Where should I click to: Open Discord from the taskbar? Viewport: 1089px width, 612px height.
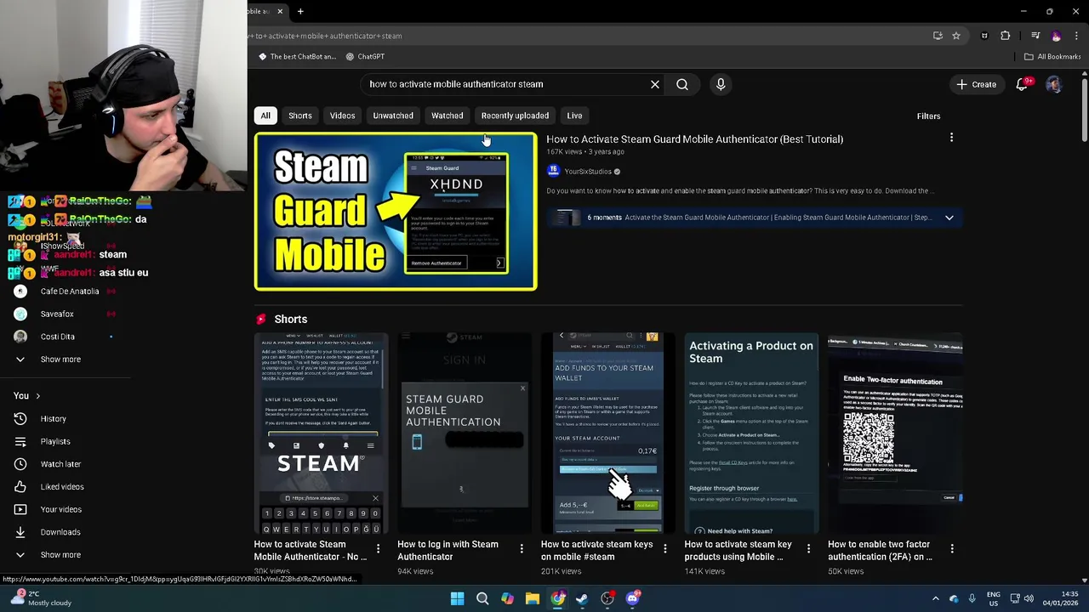click(632, 598)
